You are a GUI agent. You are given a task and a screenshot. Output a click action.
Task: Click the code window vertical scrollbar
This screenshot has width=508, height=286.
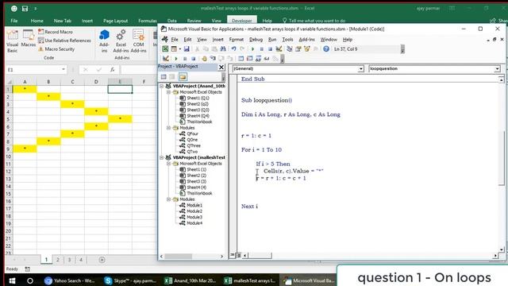(502, 159)
